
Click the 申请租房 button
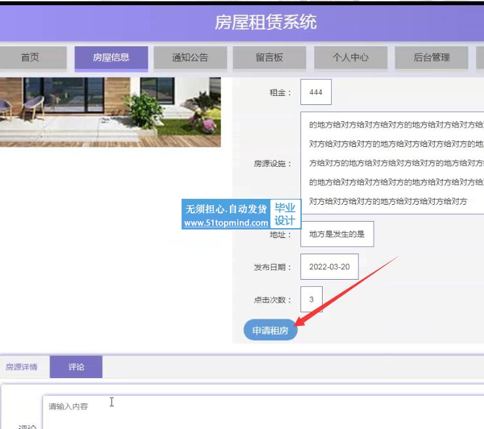270,330
